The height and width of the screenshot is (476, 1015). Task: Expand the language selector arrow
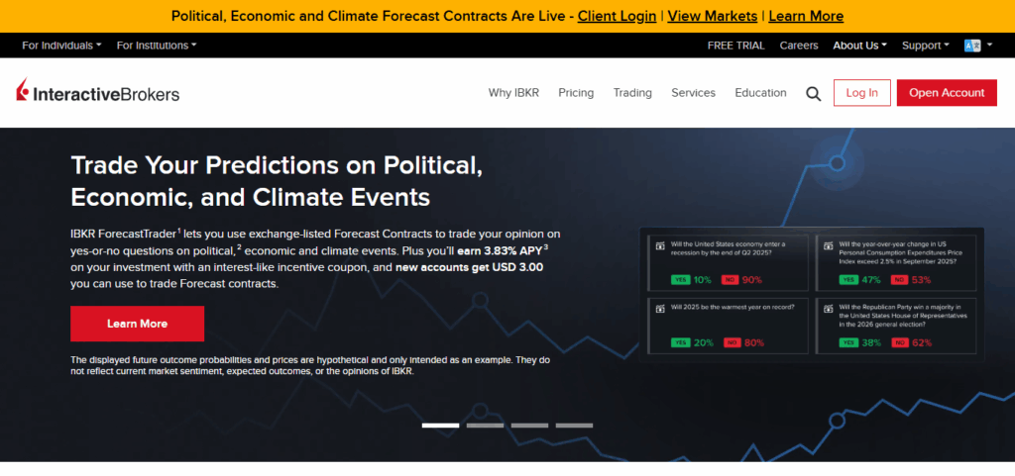(990, 46)
